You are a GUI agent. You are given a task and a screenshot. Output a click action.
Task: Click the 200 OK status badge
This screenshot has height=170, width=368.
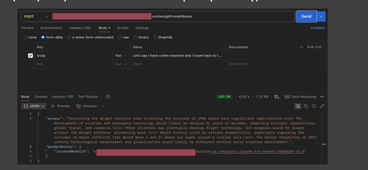pos(224,97)
